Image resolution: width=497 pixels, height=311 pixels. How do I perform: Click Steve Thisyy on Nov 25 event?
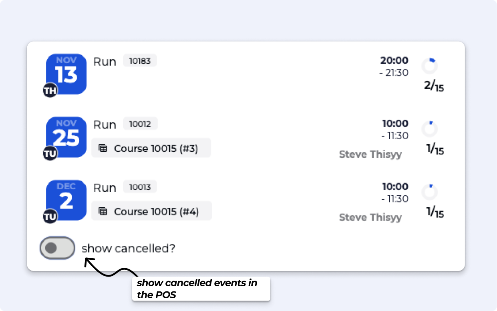pos(370,154)
